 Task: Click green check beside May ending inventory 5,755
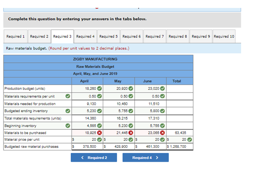131,111
